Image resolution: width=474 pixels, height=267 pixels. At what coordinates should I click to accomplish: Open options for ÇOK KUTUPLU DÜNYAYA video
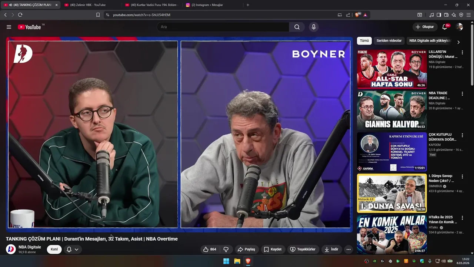tap(462, 135)
